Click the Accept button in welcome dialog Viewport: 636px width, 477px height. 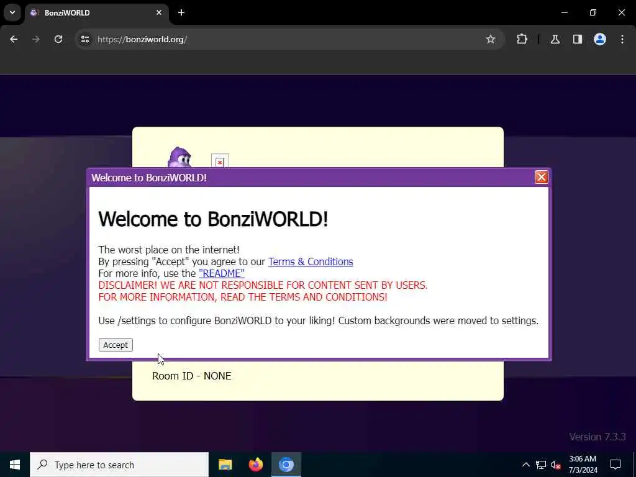click(x=116, y=345)
